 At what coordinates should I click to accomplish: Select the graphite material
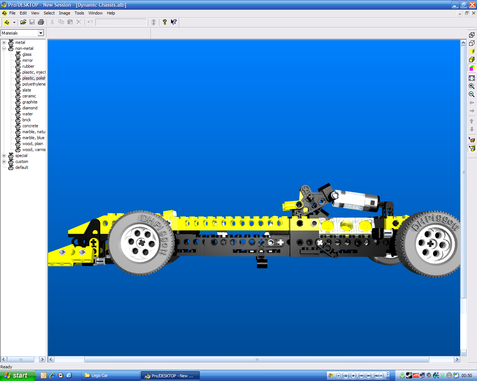point(30,102)
